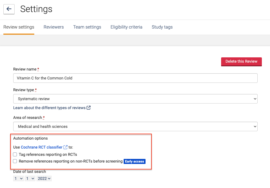
Task: Click the back arrow button
Action: pos(9,9)
